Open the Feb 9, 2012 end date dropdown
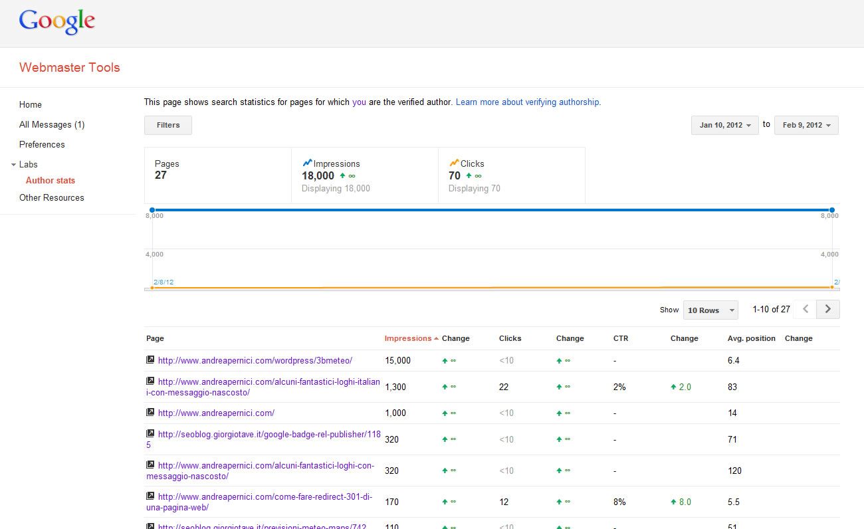This screenshot has height=529, width=864. 806,125
